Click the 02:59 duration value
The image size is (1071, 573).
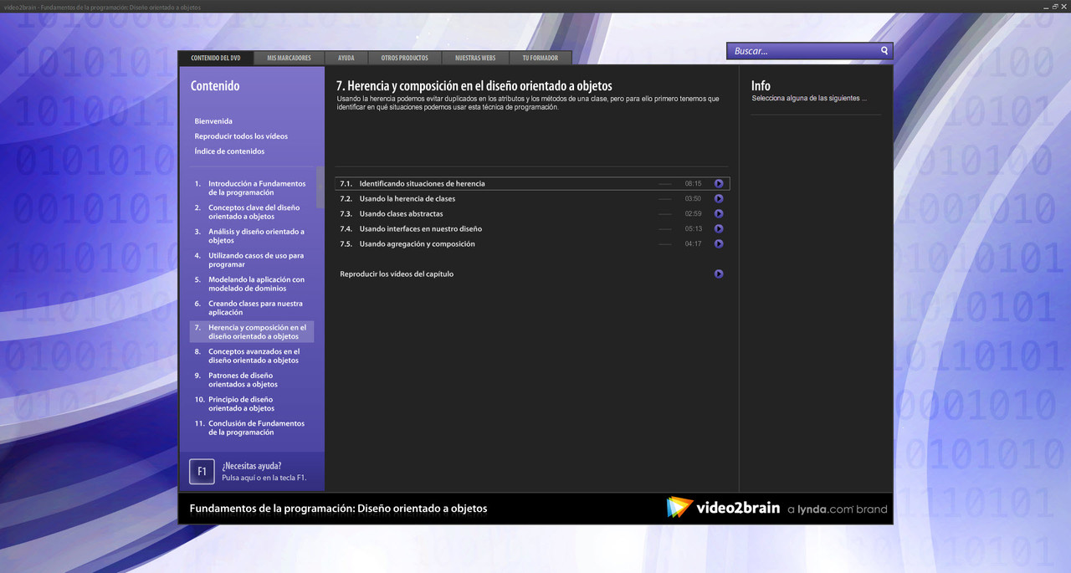(693, 213)
